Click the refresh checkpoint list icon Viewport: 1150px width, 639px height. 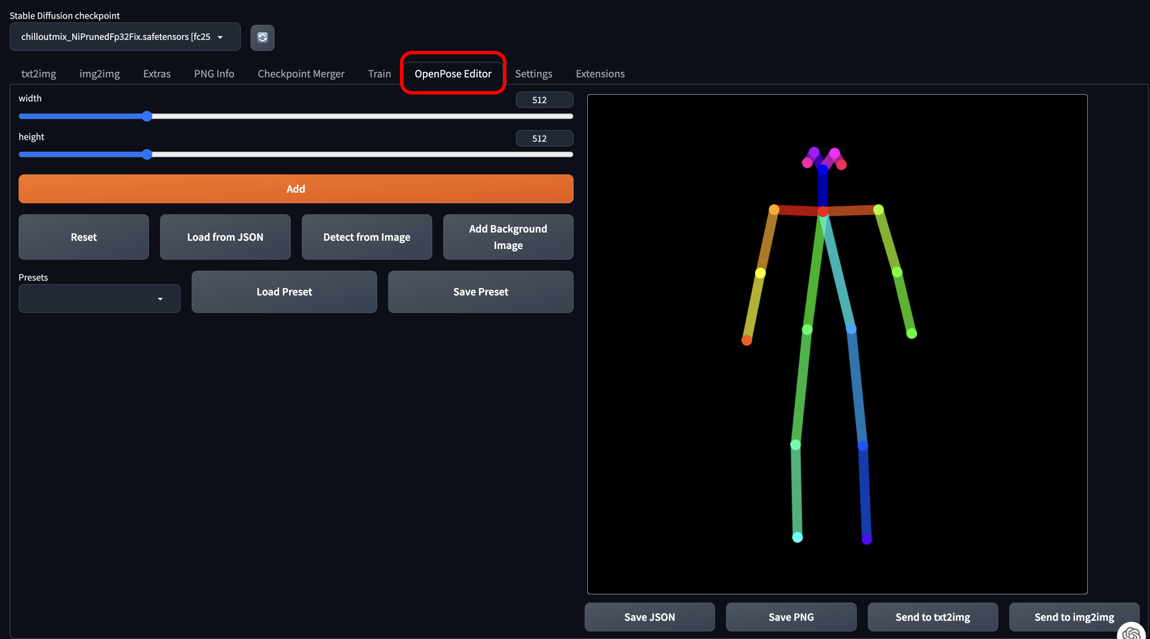[x=262, y=37]
